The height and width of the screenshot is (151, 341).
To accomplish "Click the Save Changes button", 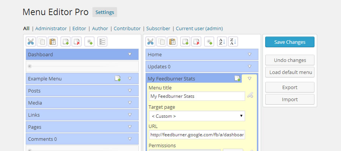I will (x=289, y=42).
